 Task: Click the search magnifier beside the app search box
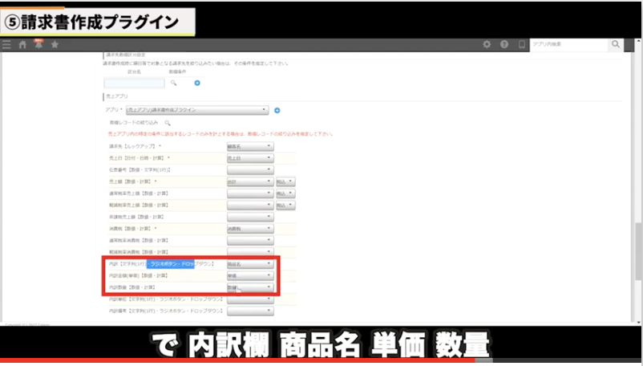coord(615,45)
